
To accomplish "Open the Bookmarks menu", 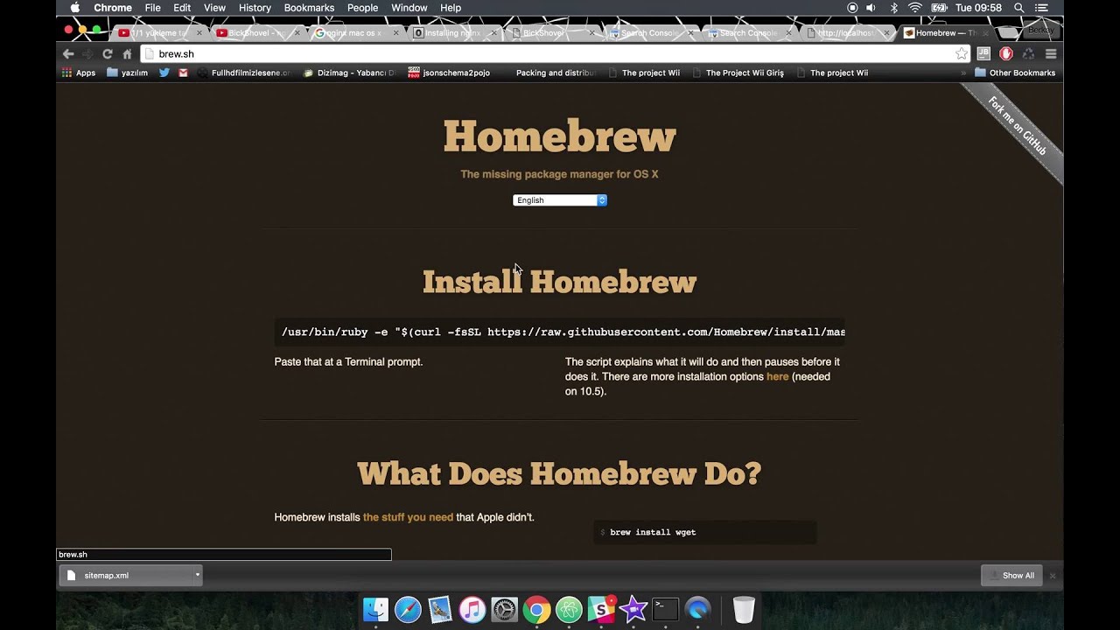I will [x=309, y=8].
